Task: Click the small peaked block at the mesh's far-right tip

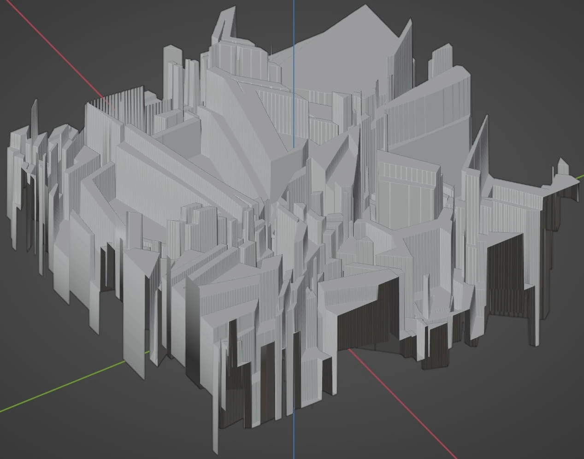Action: pos(562,167)
